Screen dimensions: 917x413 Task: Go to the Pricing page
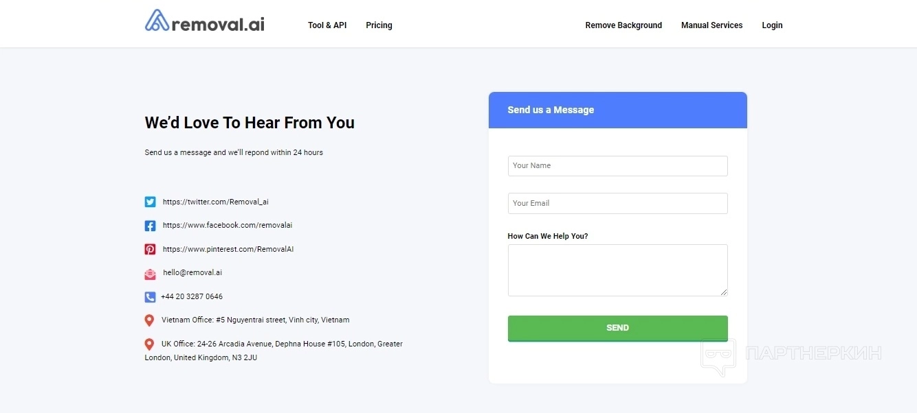coord(379,25)
